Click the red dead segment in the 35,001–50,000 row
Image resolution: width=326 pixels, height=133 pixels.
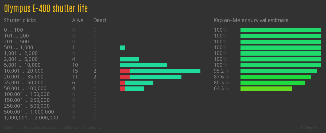pyautogui.click(x=123, y=83)
